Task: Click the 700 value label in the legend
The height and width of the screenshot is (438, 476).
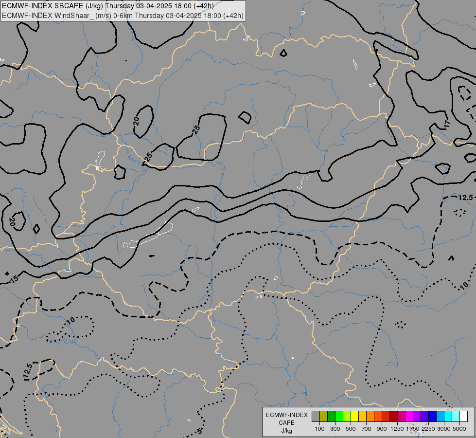Action: pos(367,429)
